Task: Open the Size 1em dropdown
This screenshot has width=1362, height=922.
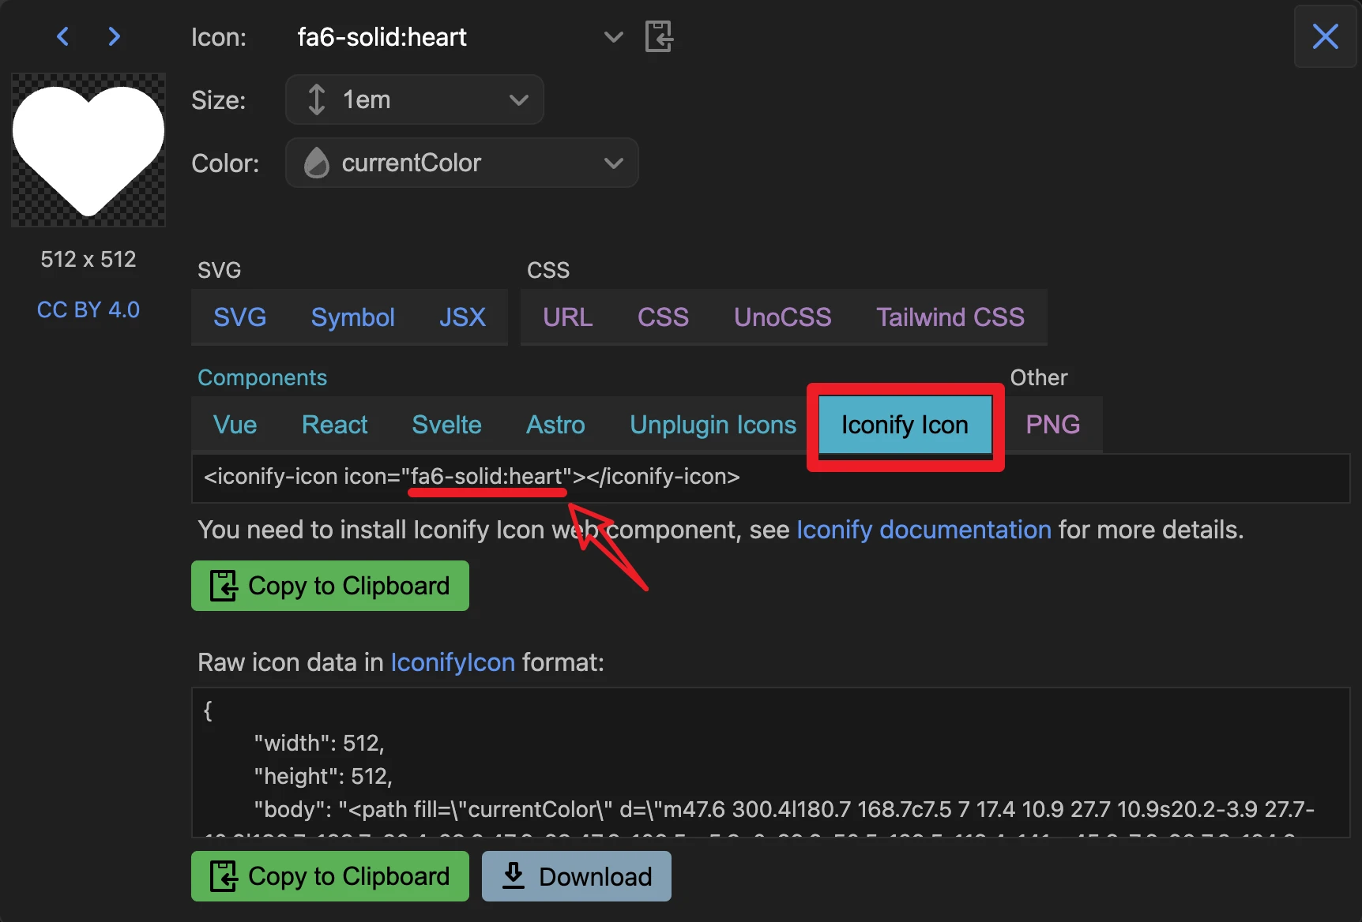Action: pos(415,99)
